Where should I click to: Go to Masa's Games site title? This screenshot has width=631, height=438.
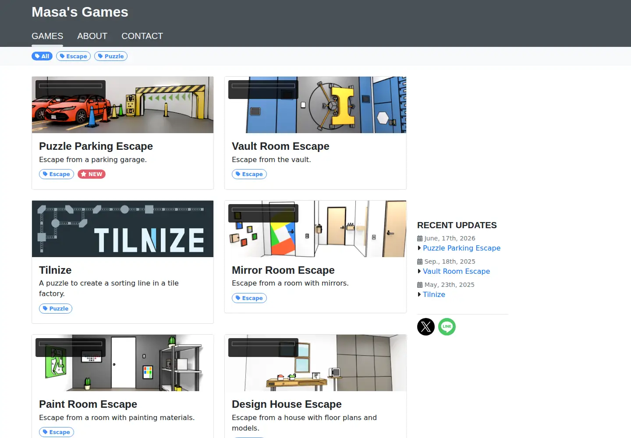80,12
